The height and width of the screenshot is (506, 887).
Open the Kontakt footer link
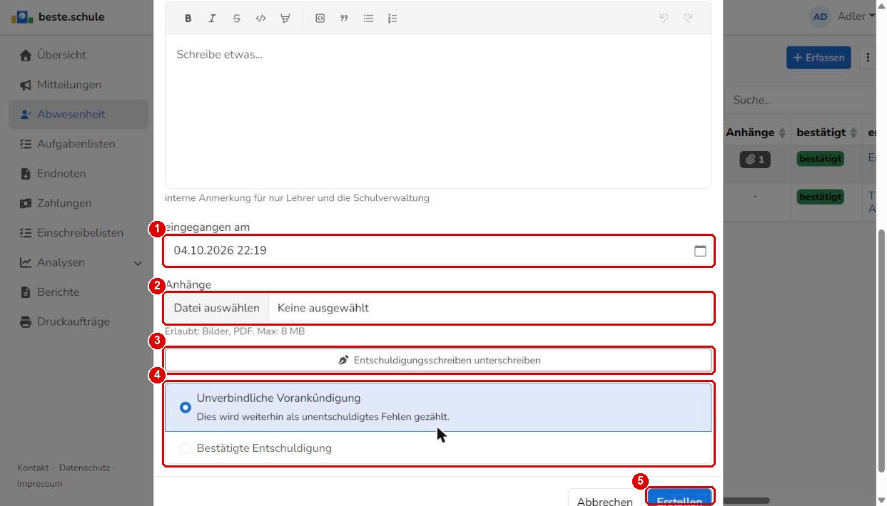click(x=32, y=468)
